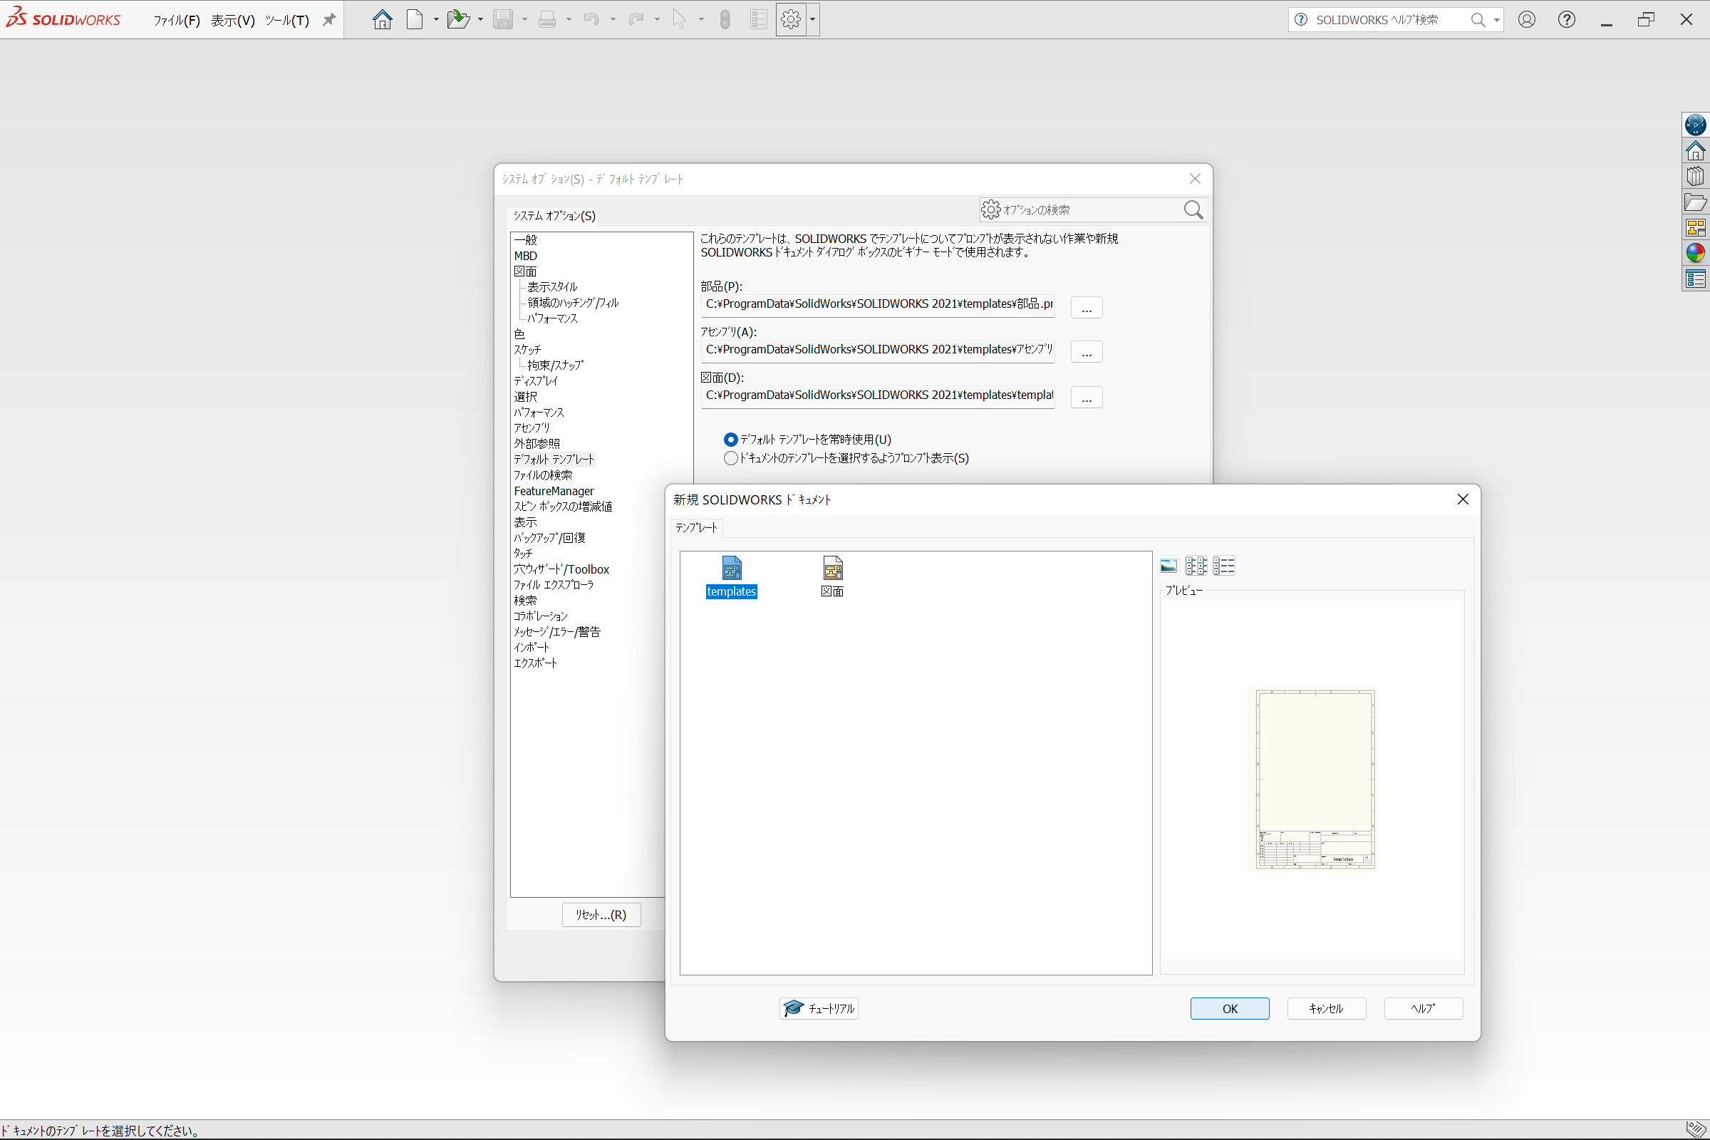This screenshot has width=1710, height=1140.
Task: Open Custom Properties icon in task pane
Action: click(x=1696, y=279)
